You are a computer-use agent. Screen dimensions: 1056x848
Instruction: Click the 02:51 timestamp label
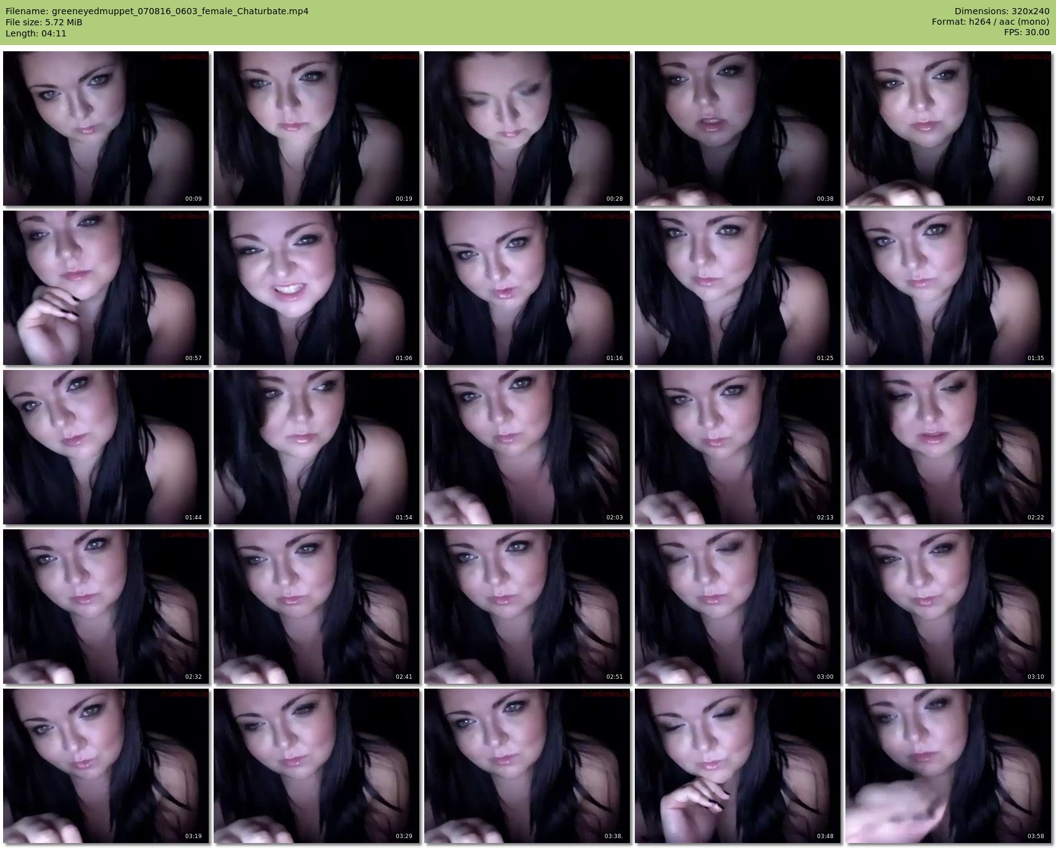[x=614, y=677]
